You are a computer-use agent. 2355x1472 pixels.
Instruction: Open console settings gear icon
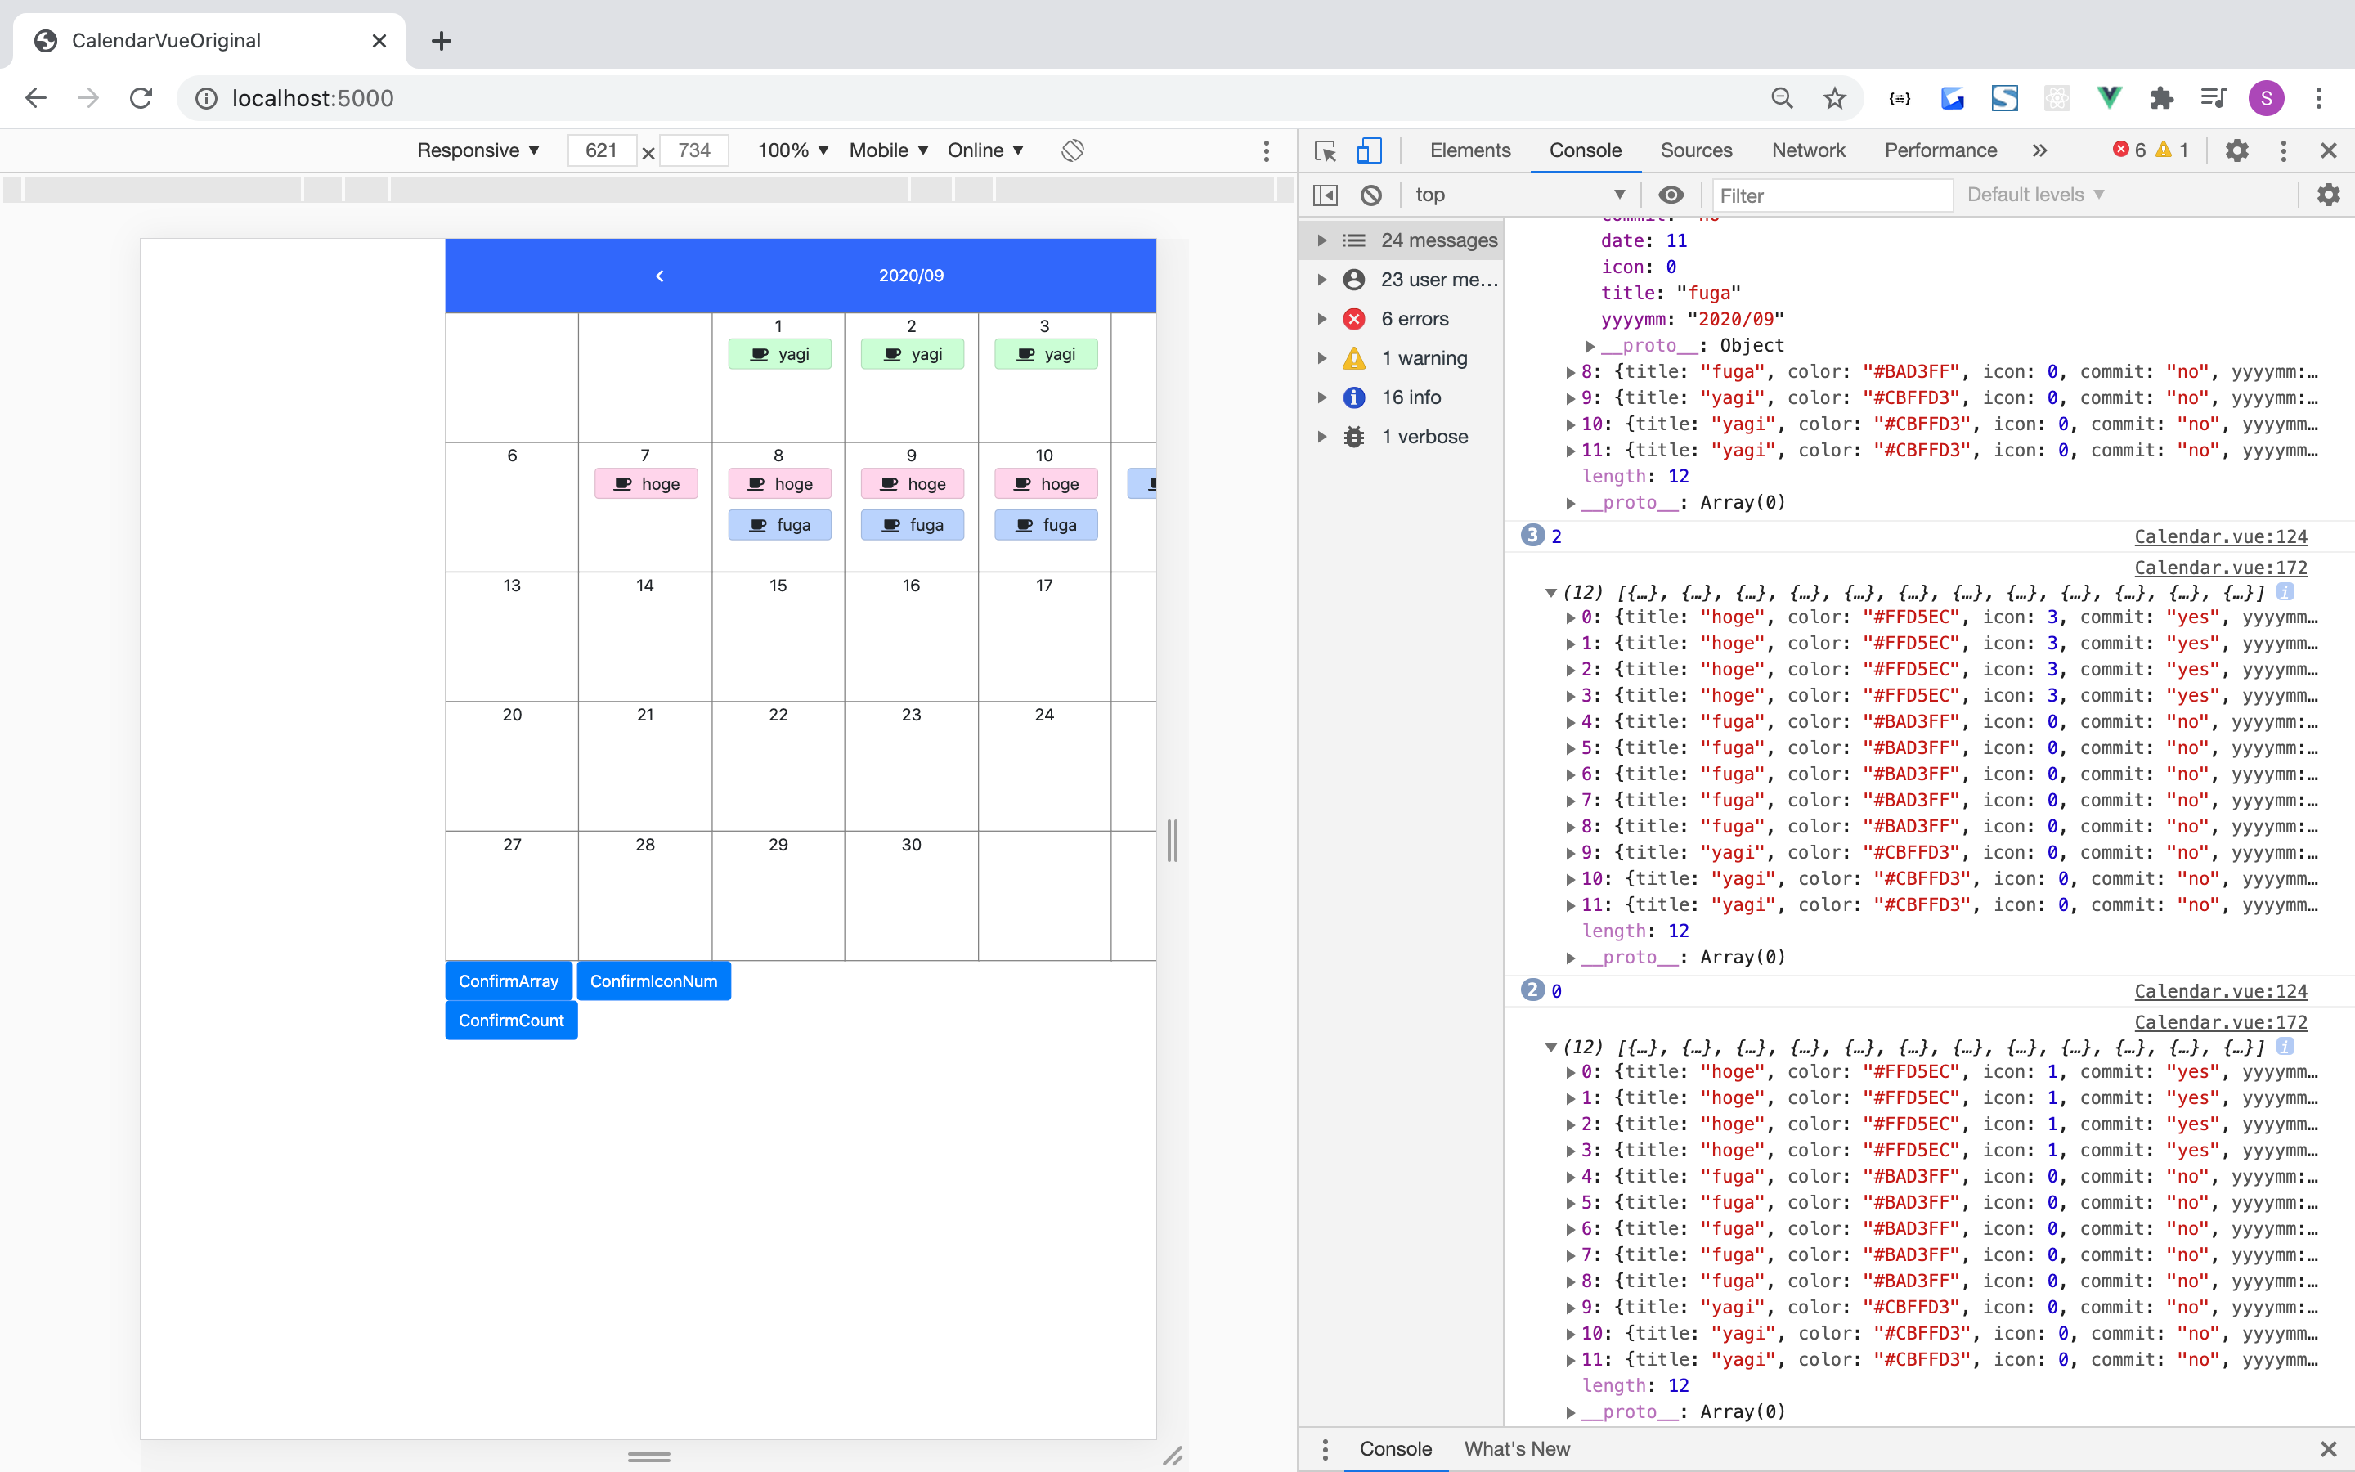(2328, 195)
